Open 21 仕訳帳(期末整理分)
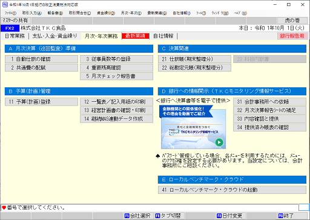 [x=194, y=59]
